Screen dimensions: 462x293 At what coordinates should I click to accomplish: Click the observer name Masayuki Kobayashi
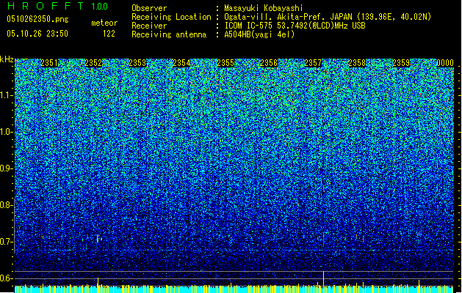pos(264,8)
